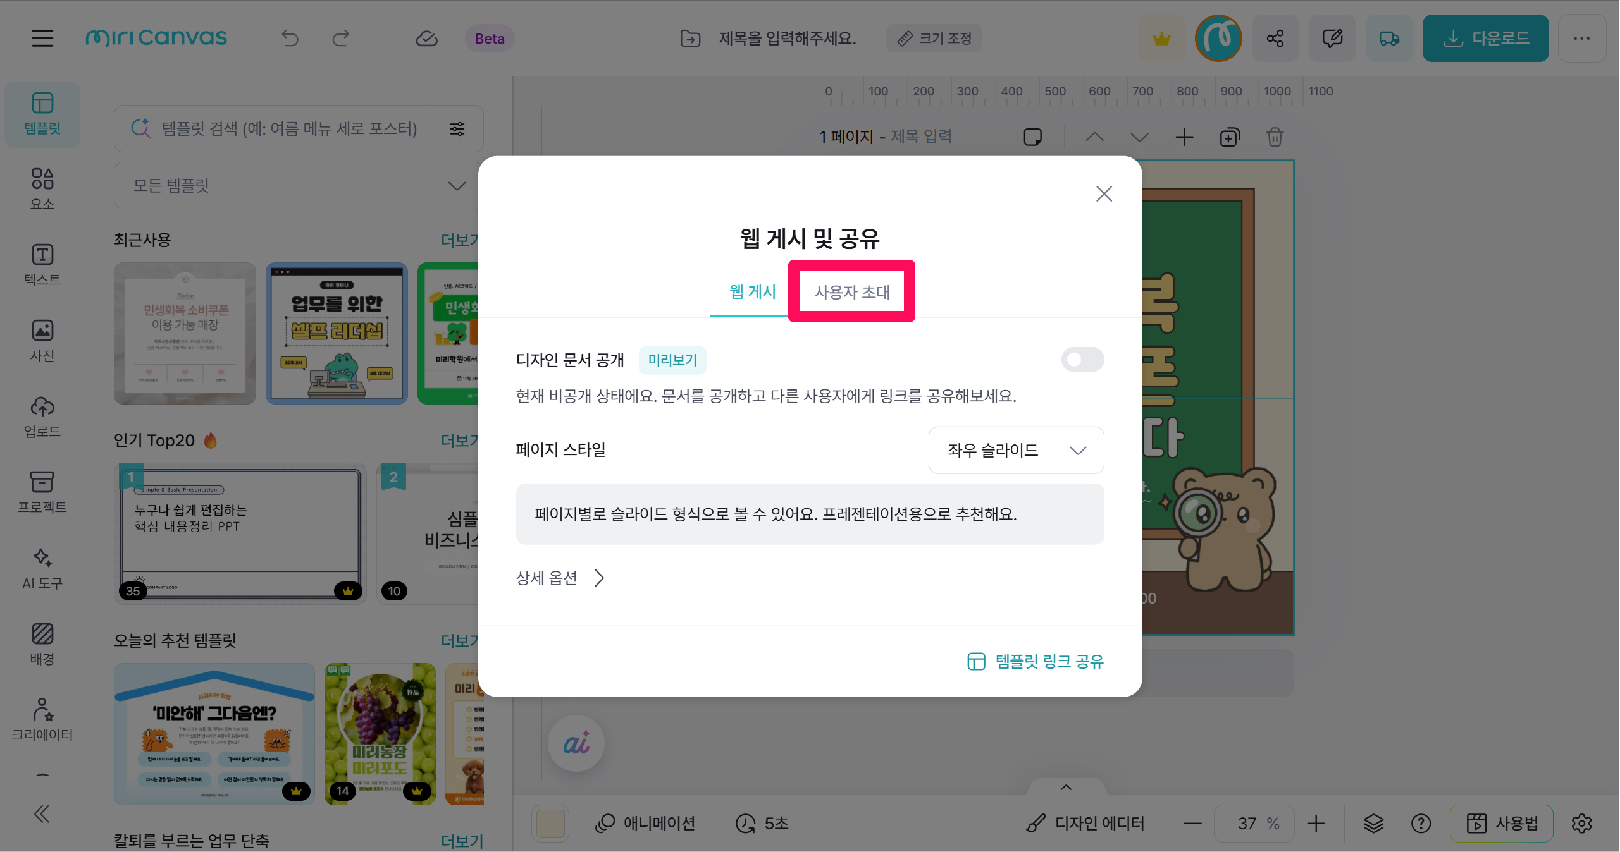
Task: Open the 애니메이션 button
Action: (x=645, y=824)
